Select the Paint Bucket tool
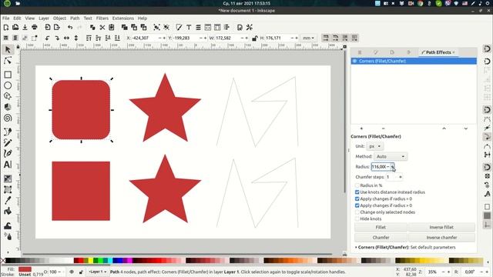 (8, 211)
